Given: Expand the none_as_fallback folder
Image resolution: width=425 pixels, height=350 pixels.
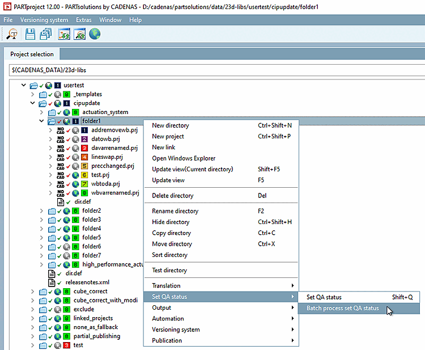Looking at the screenshot, I should [32, 327].
